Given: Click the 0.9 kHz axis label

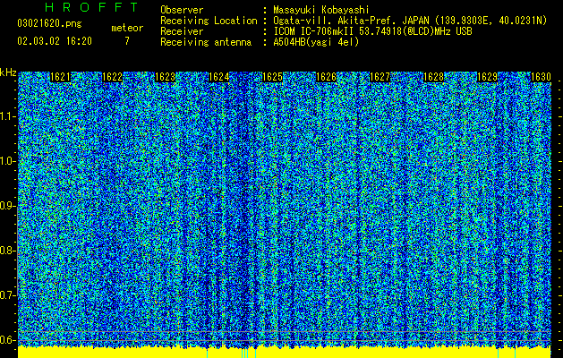Looking at the screenshot, I should (8, 206).
